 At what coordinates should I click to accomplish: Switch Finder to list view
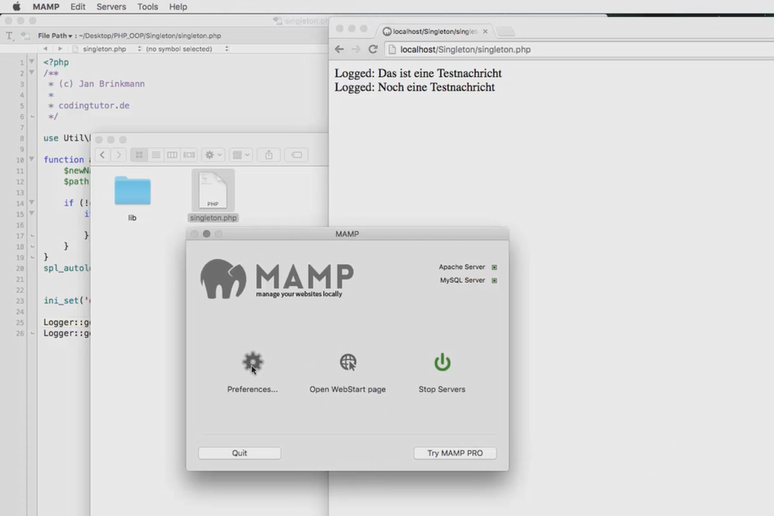(155, 155)
